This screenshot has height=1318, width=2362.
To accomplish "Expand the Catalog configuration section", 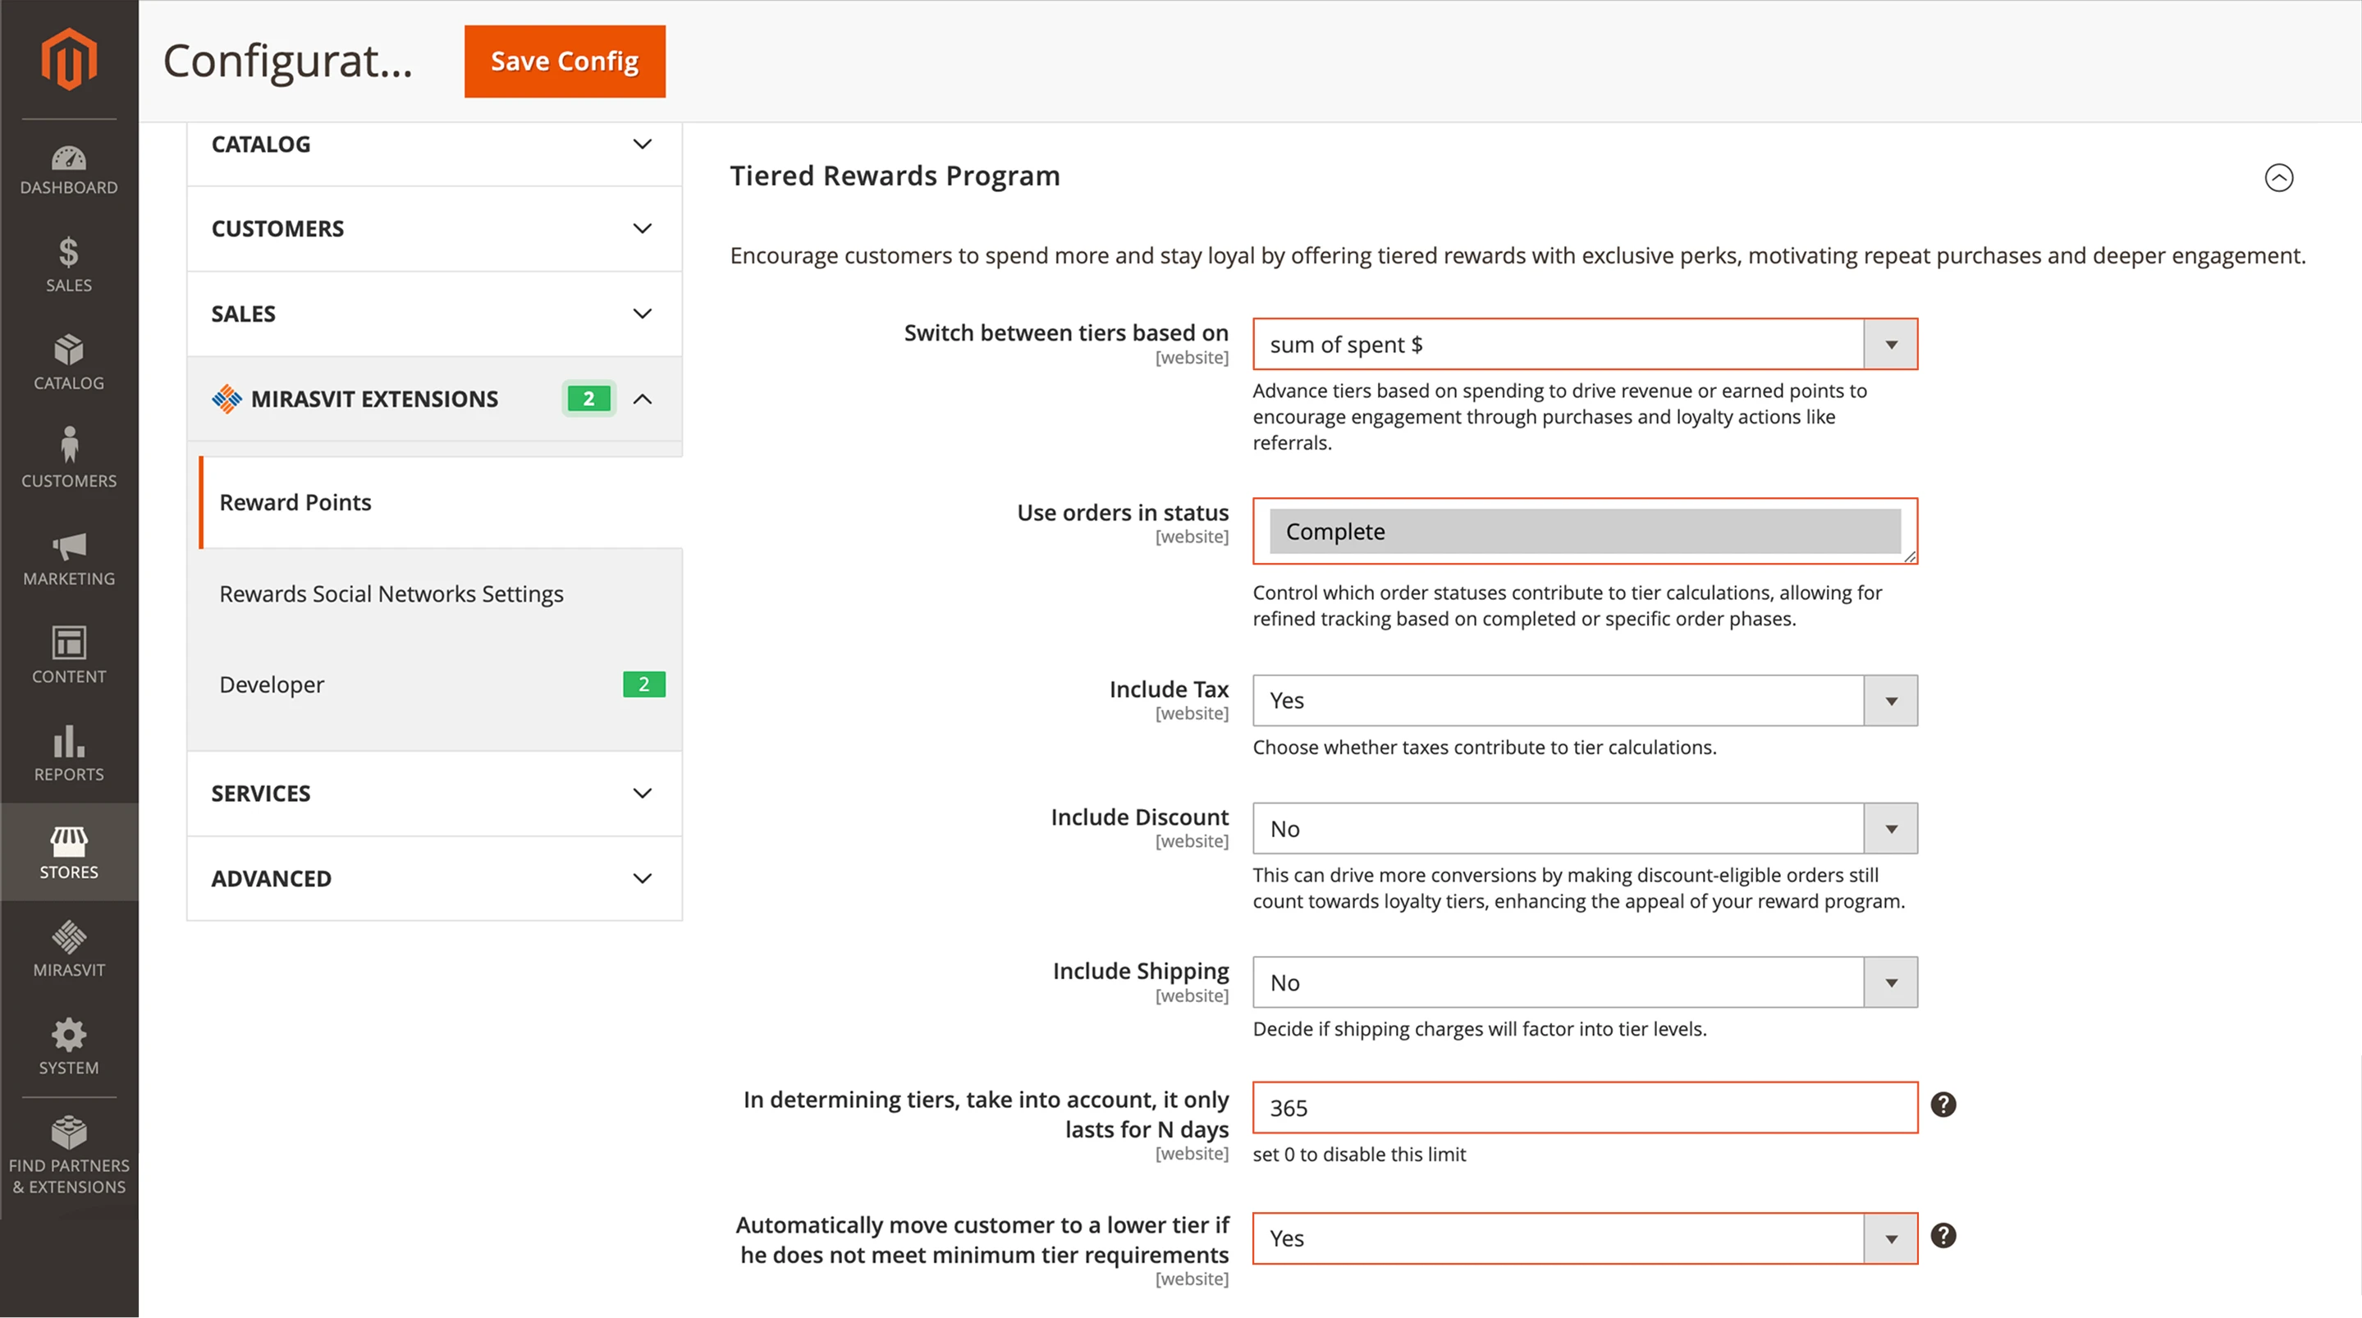I will click(x=433, y=144).
